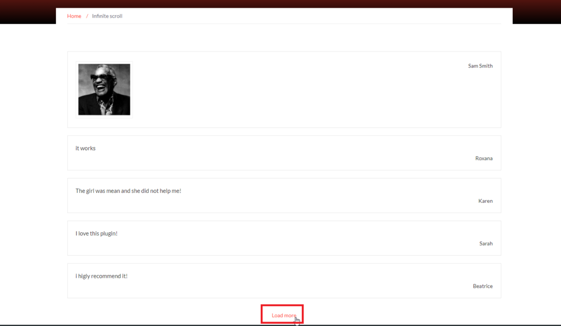This screenshot has width=561, height=326.
Task: Select the author name Sarah
Action: pos(486,243)
